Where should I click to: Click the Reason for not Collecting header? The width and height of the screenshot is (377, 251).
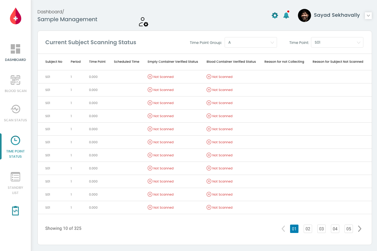284,62
